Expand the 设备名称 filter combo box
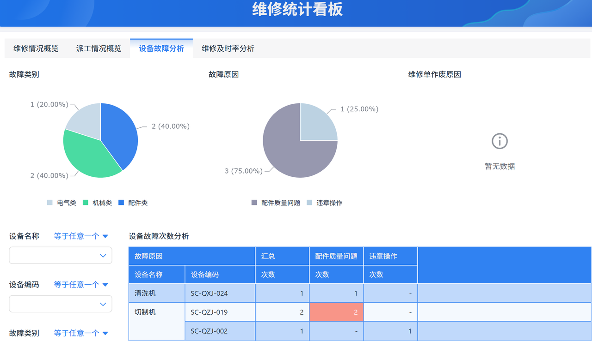Image resolution: width=592 pixels, height=341 pixels. 61,255
